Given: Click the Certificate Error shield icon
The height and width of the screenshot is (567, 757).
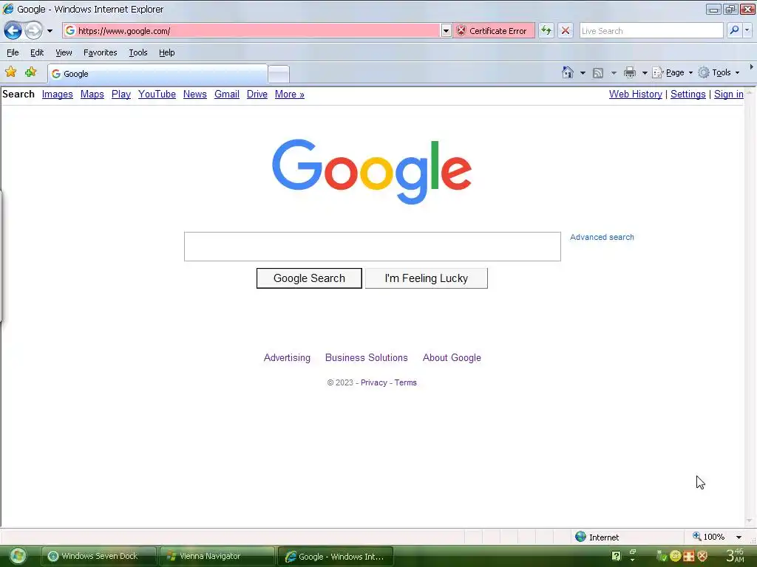Looking at the screenshot, I should pos(461,31).
